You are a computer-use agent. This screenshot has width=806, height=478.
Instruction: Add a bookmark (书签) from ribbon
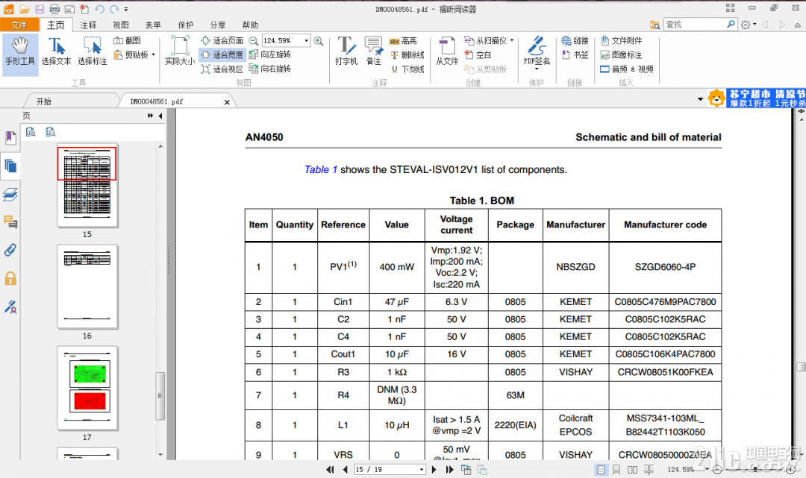tap(575, 54)
